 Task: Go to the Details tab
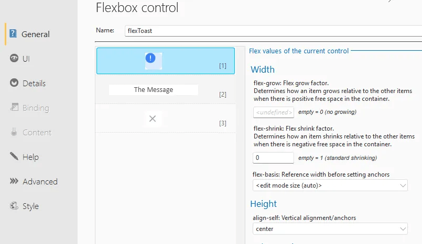coord(34,84)
